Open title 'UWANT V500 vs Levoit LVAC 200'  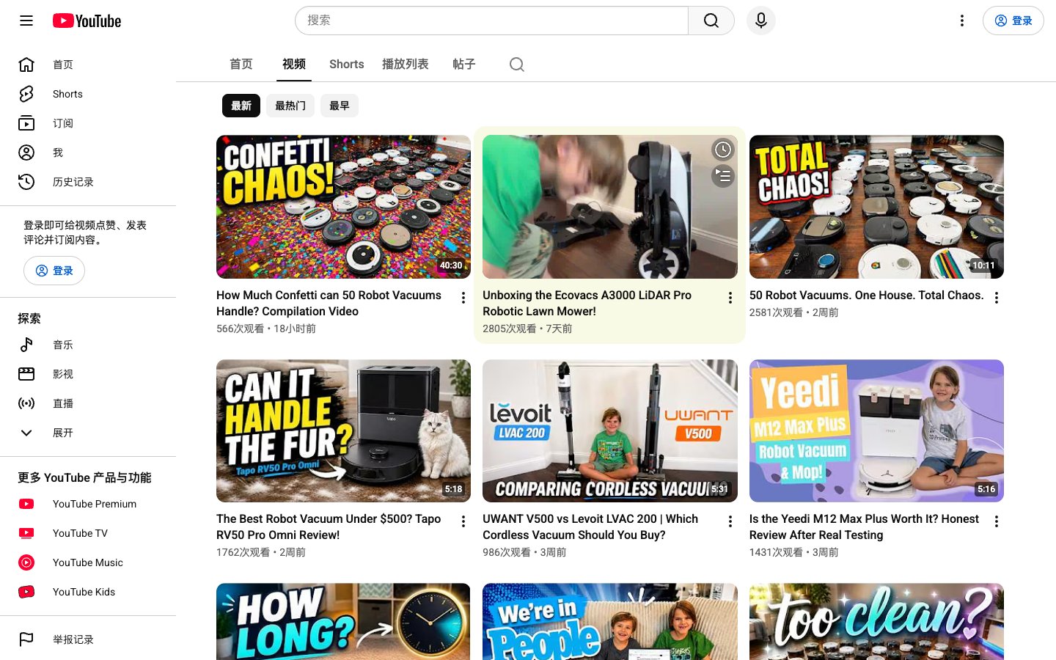[590, 527]
